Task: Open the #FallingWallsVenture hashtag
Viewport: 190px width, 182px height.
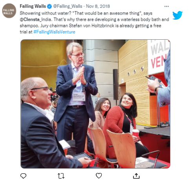Action: (54, 32)
